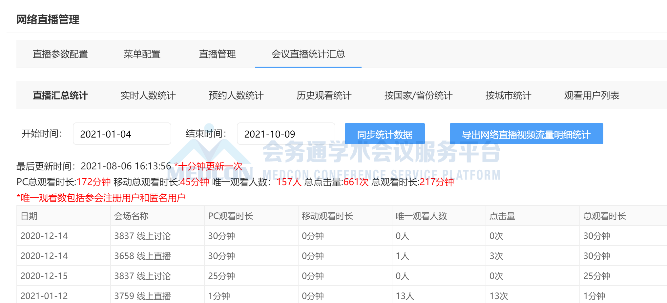The height and width of the screenshot is (303, 667).
Task: Select 会议直播统计汇总 tab
Action: click(308, 54)
